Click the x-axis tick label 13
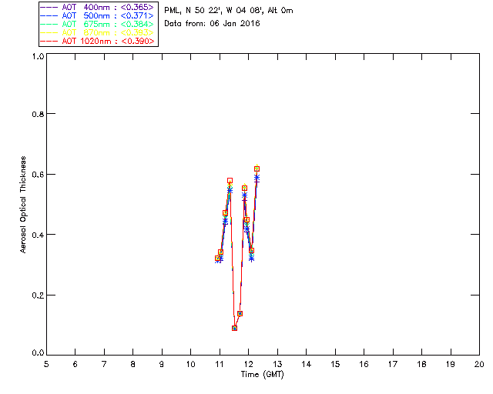This screenshot has height=394, width=493. click(x=277, y=364)
